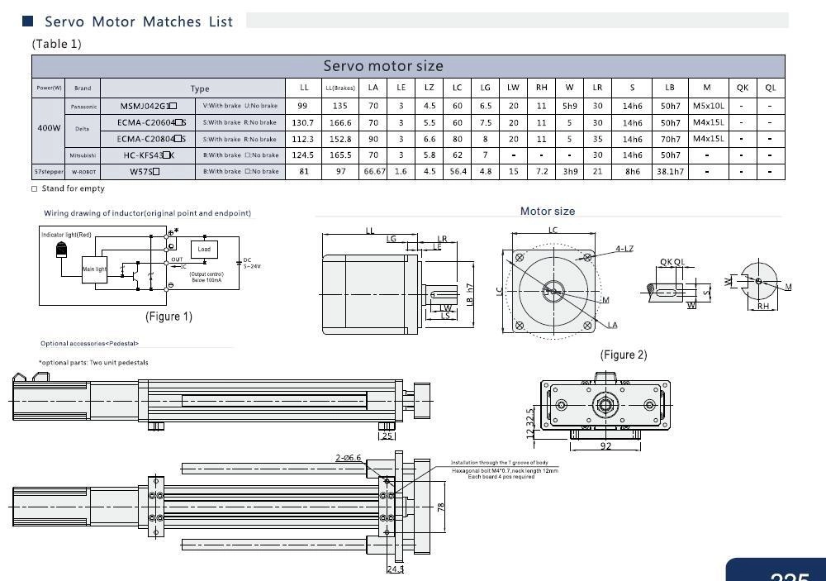Screen dimensions: 826x581
Task: Click the shaft cross-section circle labeled RH
Action: coord(758,281)
